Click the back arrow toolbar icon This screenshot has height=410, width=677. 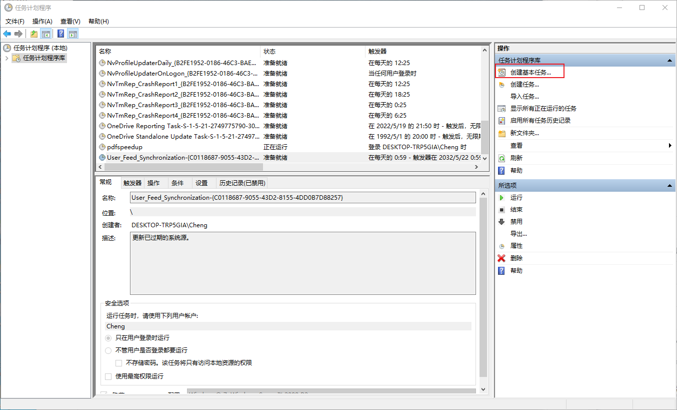[7, 34]
